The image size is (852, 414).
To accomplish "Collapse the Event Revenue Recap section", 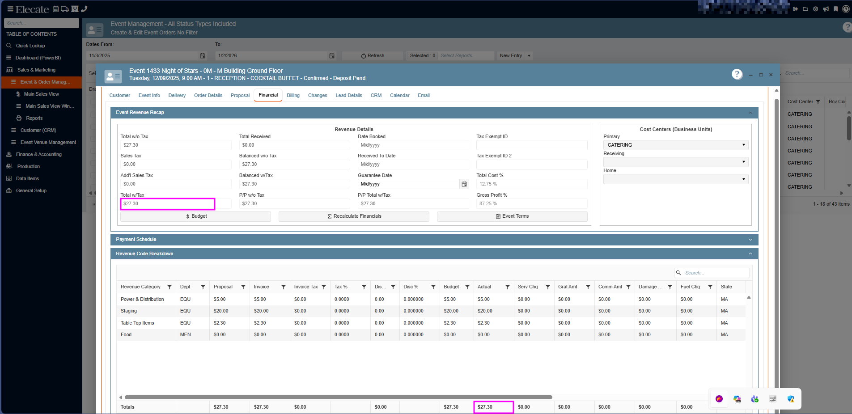I will pyautogui.click(x=750, y=113).
